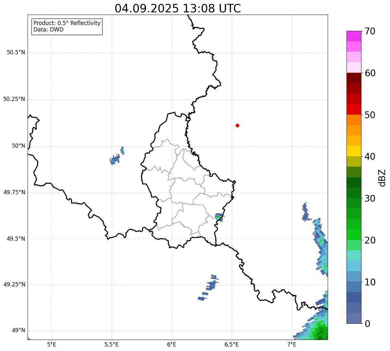Click the 'Data: DWD' label
Image resolution: width=390 pixels, height=351 pixels.
tap(49, 30)
